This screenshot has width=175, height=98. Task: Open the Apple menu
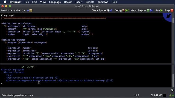(5, 2)
